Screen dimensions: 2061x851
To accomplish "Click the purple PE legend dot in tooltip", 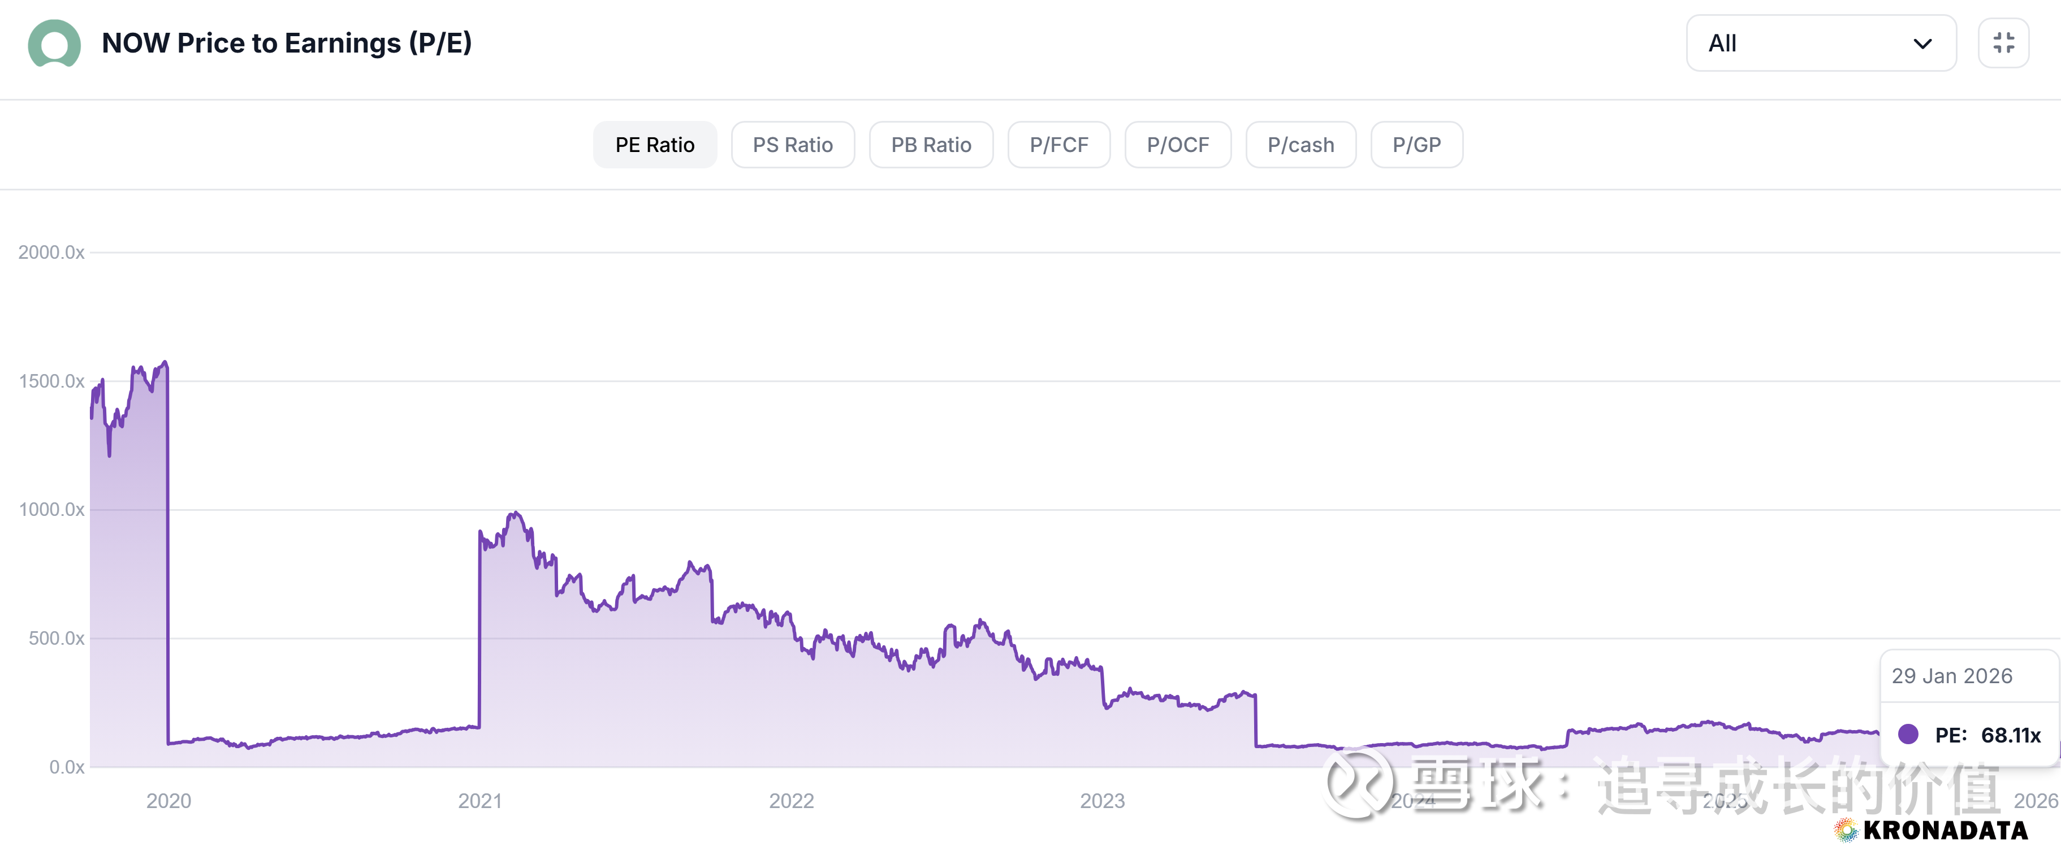I will 1907,734.
